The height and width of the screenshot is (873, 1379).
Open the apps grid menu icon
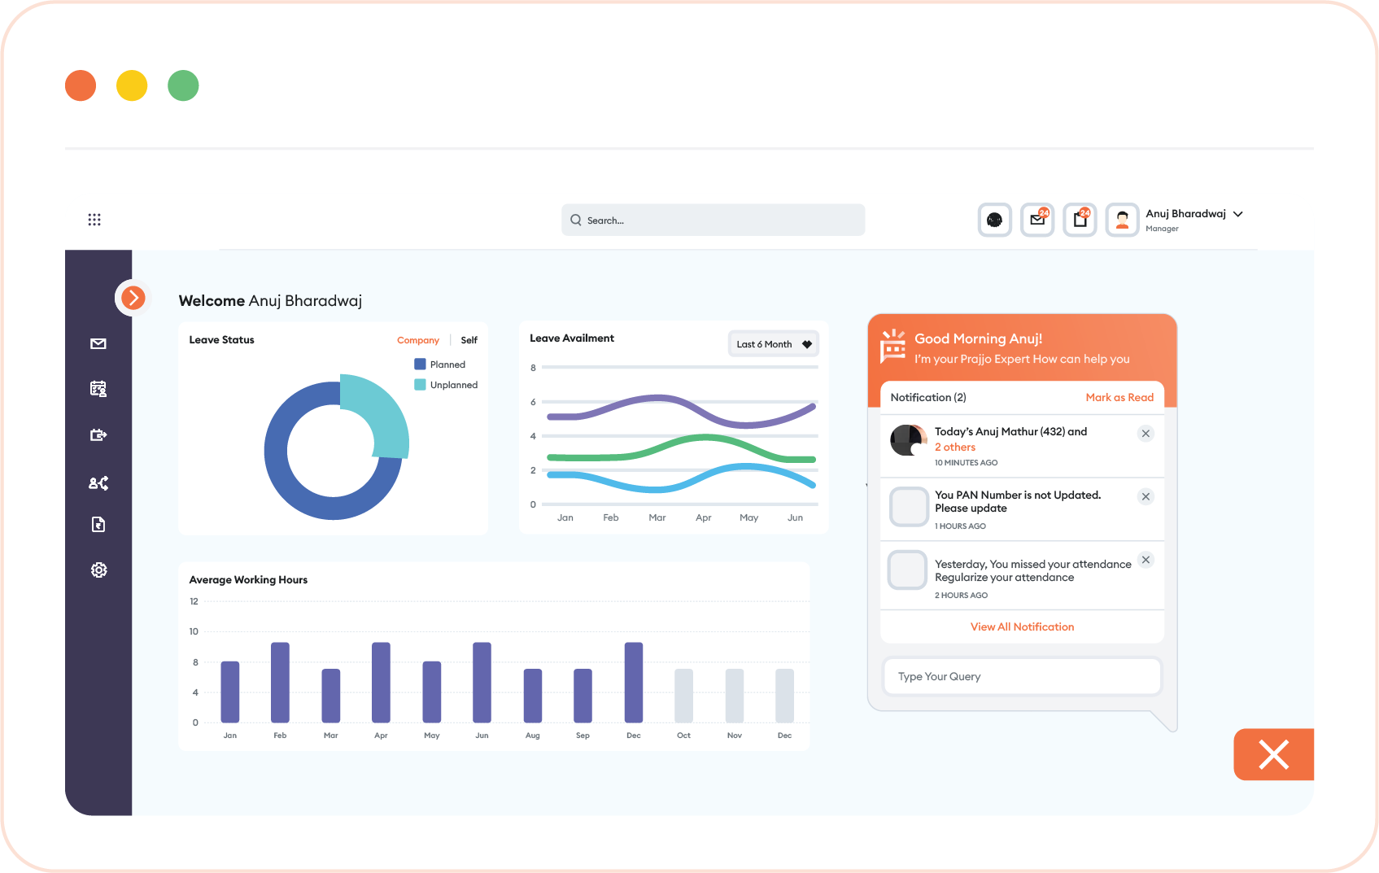tap(94, 220)
